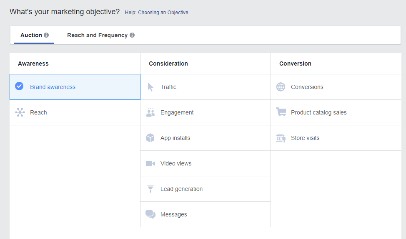
Task: Click the Engagement people icon
Action: pos(150,112)
